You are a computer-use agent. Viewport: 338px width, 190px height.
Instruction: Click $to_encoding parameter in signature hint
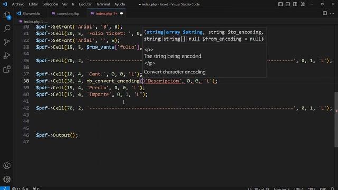tap(244, 32)
